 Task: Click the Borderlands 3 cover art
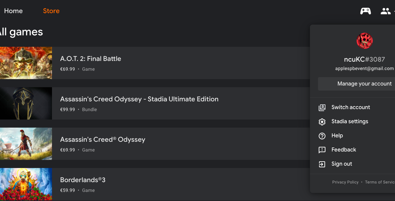click(x=26, y=184)
